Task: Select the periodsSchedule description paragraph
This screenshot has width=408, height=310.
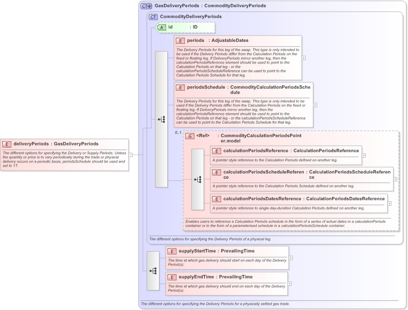Action: pos(241,112)
